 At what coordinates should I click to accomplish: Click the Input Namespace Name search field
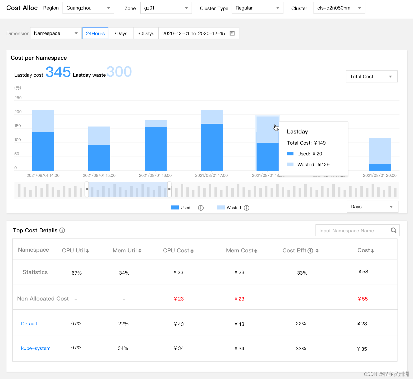pyautogui.click(x=357, y=230)
